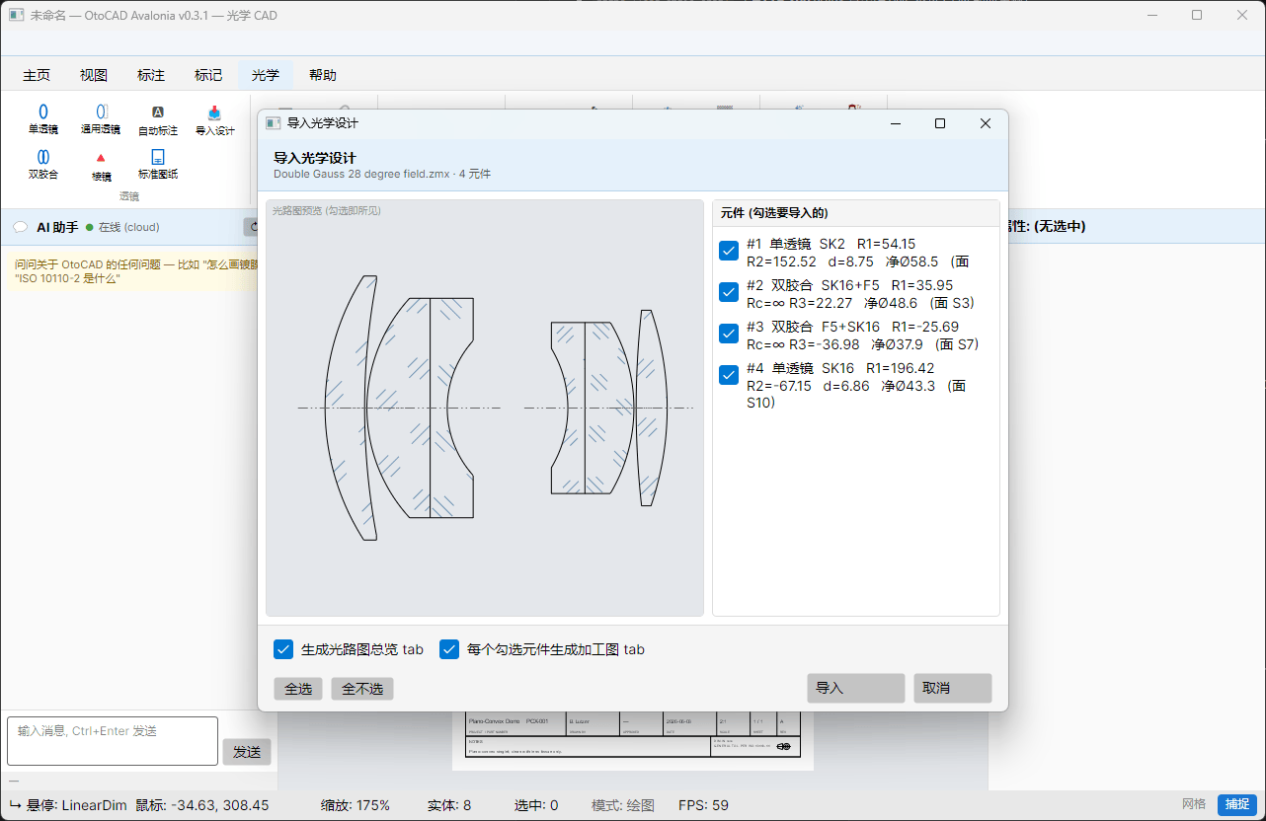The image size is (1266, 821).
Task: Click the refresh icon in AI assistant header
Action: tap(252, 227)
